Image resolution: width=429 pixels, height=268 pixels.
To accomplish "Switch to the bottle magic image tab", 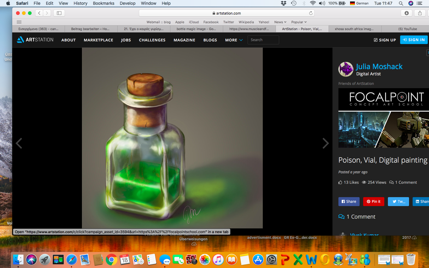I will (196, 29).
